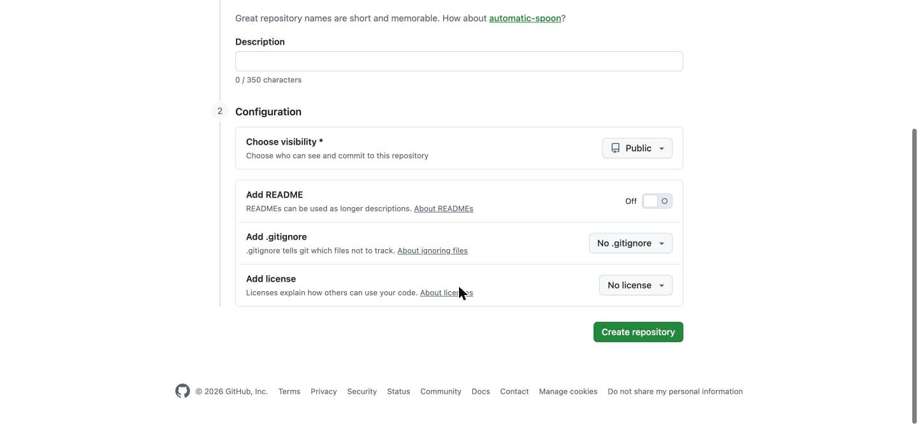Open the About ignoring files link
The width and height of the screenshot is (918, 425).
(x=432, y=251)
